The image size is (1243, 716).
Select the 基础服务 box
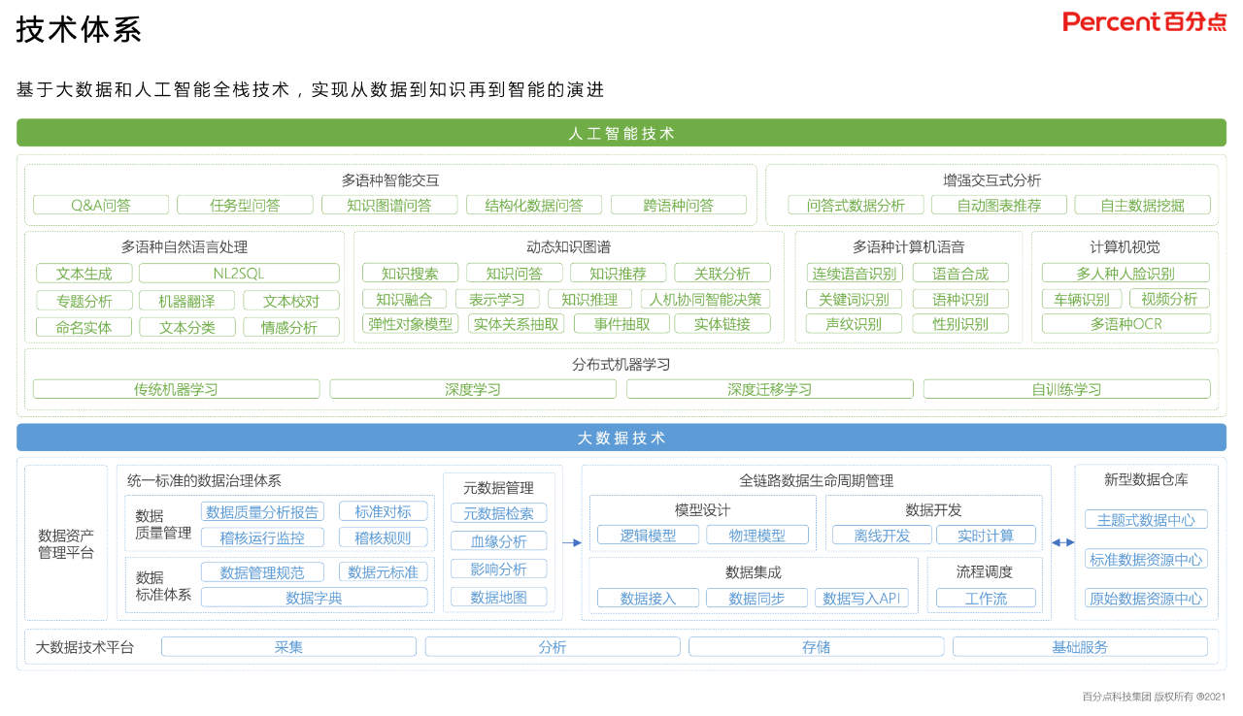click(1080, 647)
